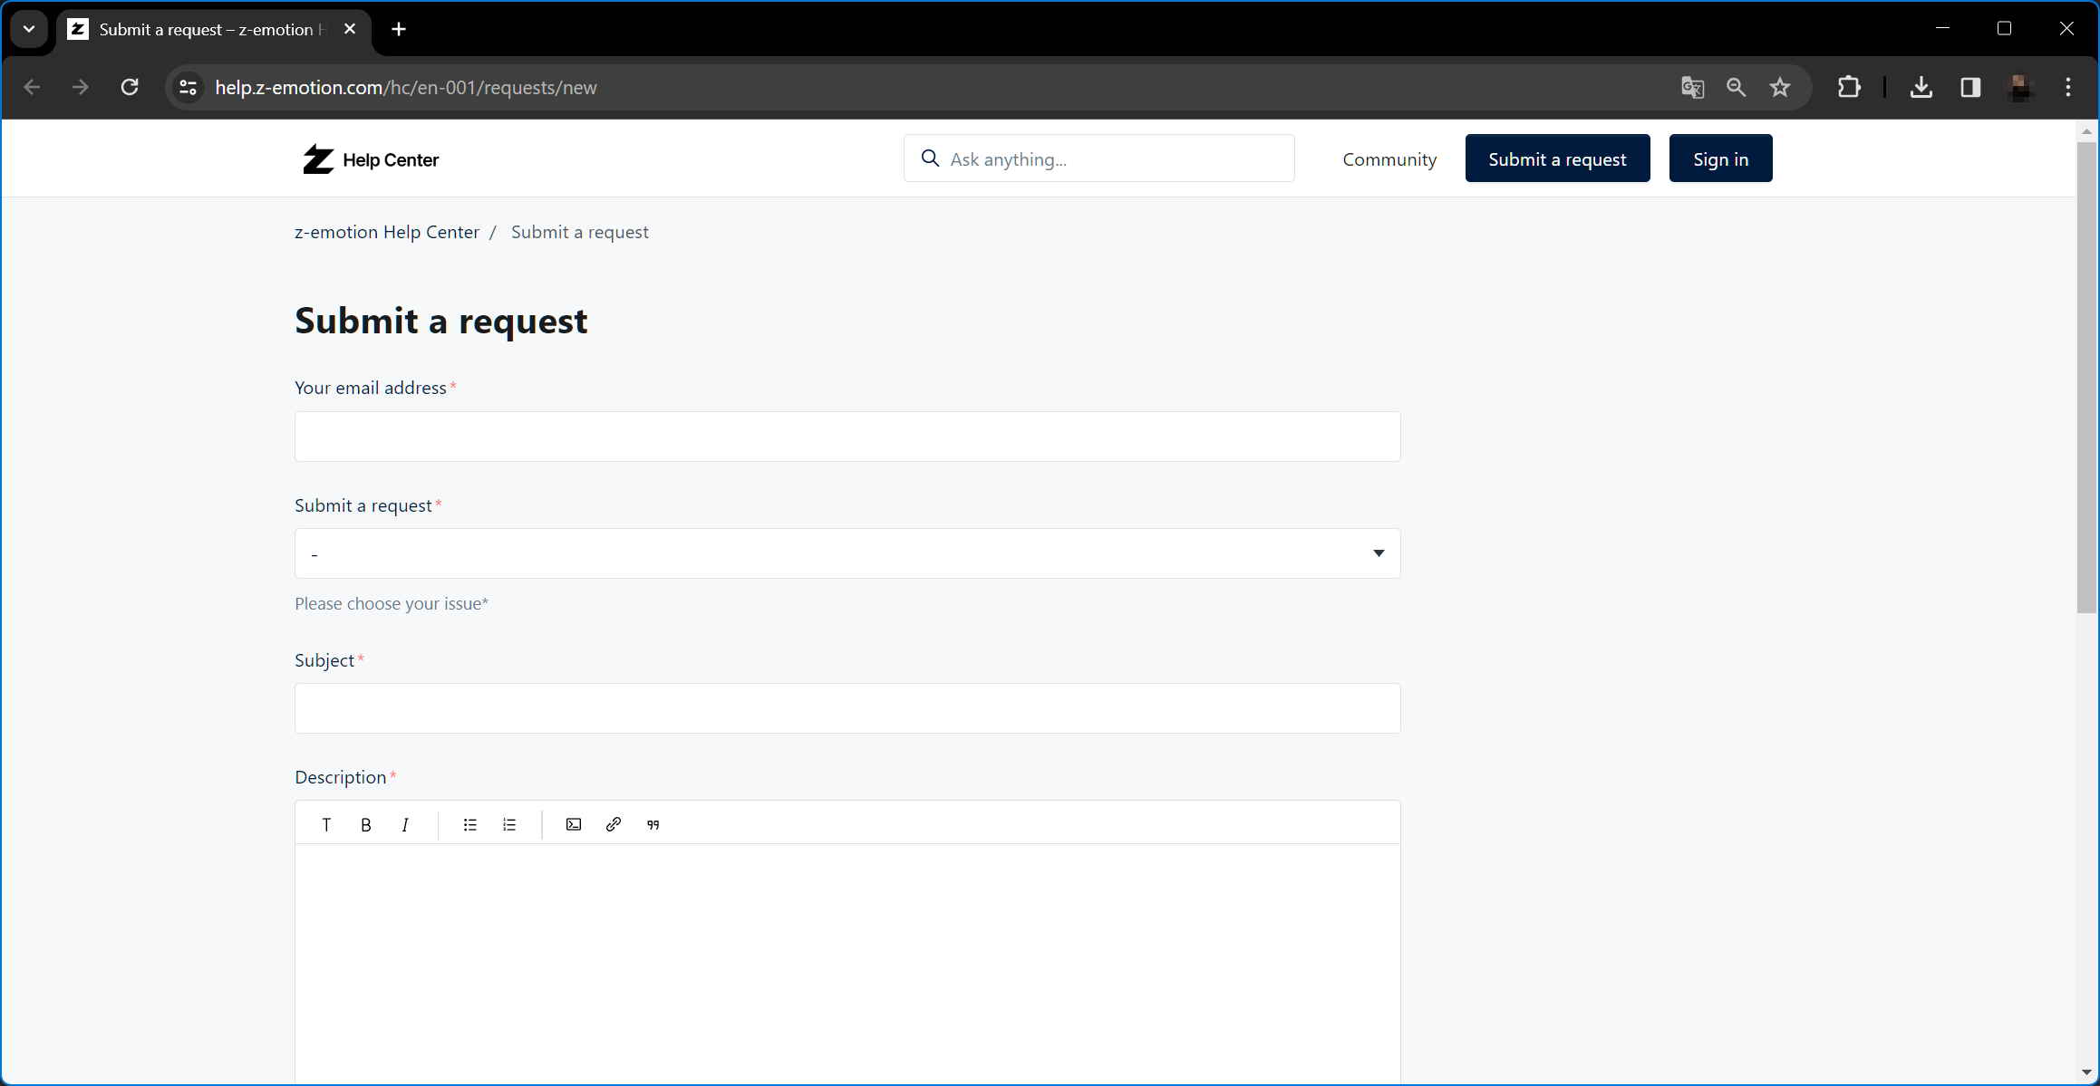Image resolution: width=2100 pixels, height=1086 pixels.
Task: Insert a code block in description
Action: 574,824
